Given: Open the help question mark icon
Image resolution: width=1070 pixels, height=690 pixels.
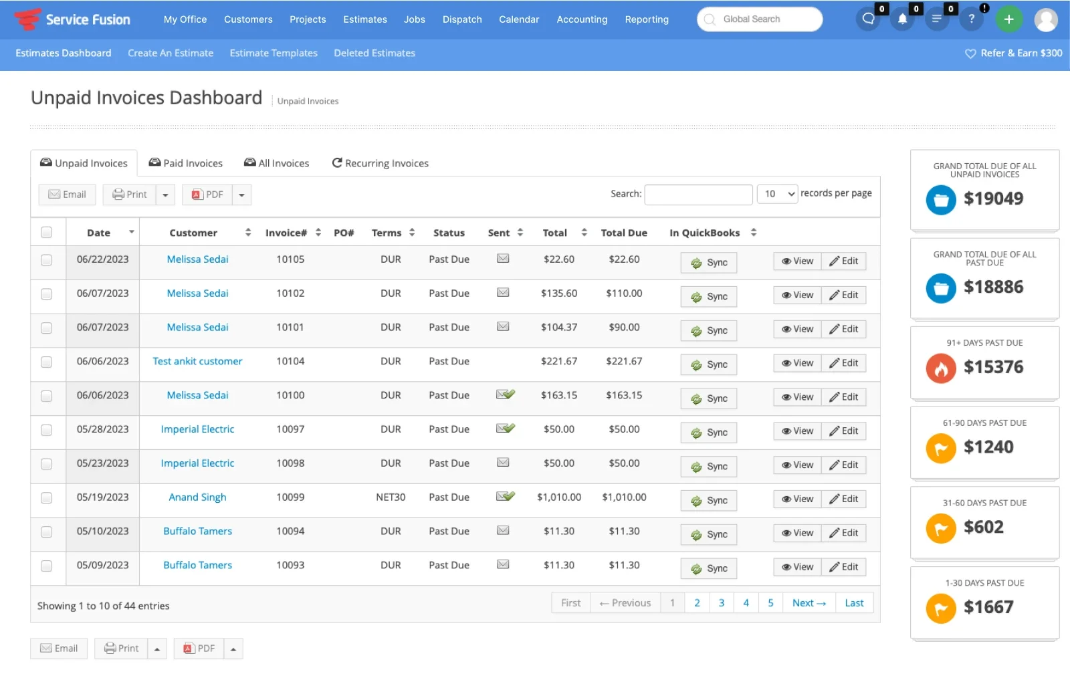Looking at the screenshot, I should (972, 19).
